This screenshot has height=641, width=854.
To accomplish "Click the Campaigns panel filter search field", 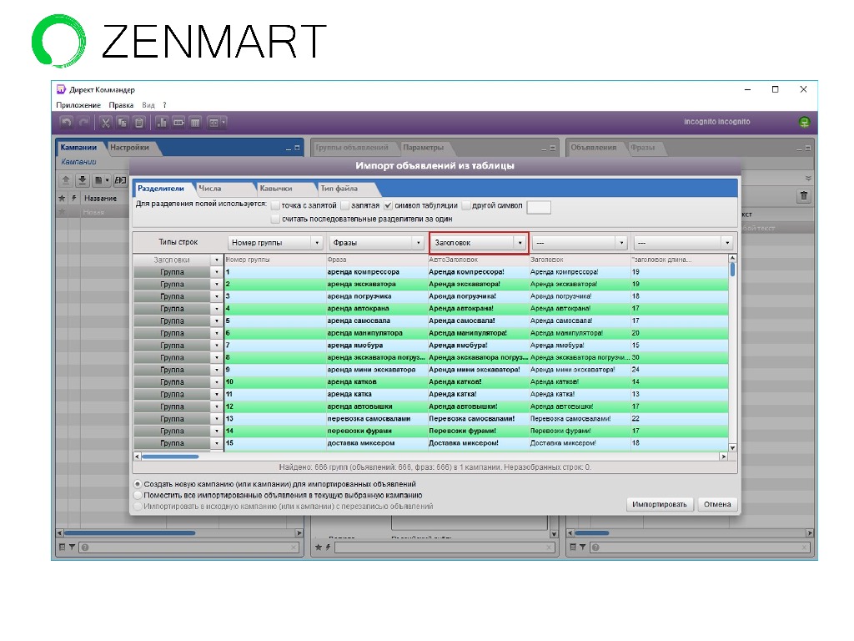I will [189, 548].
